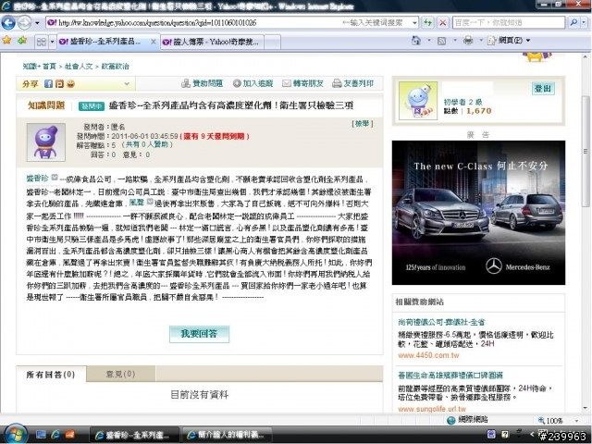Click the RSS feeds icon
The image size is (592, 444).
tap(441, 41)
